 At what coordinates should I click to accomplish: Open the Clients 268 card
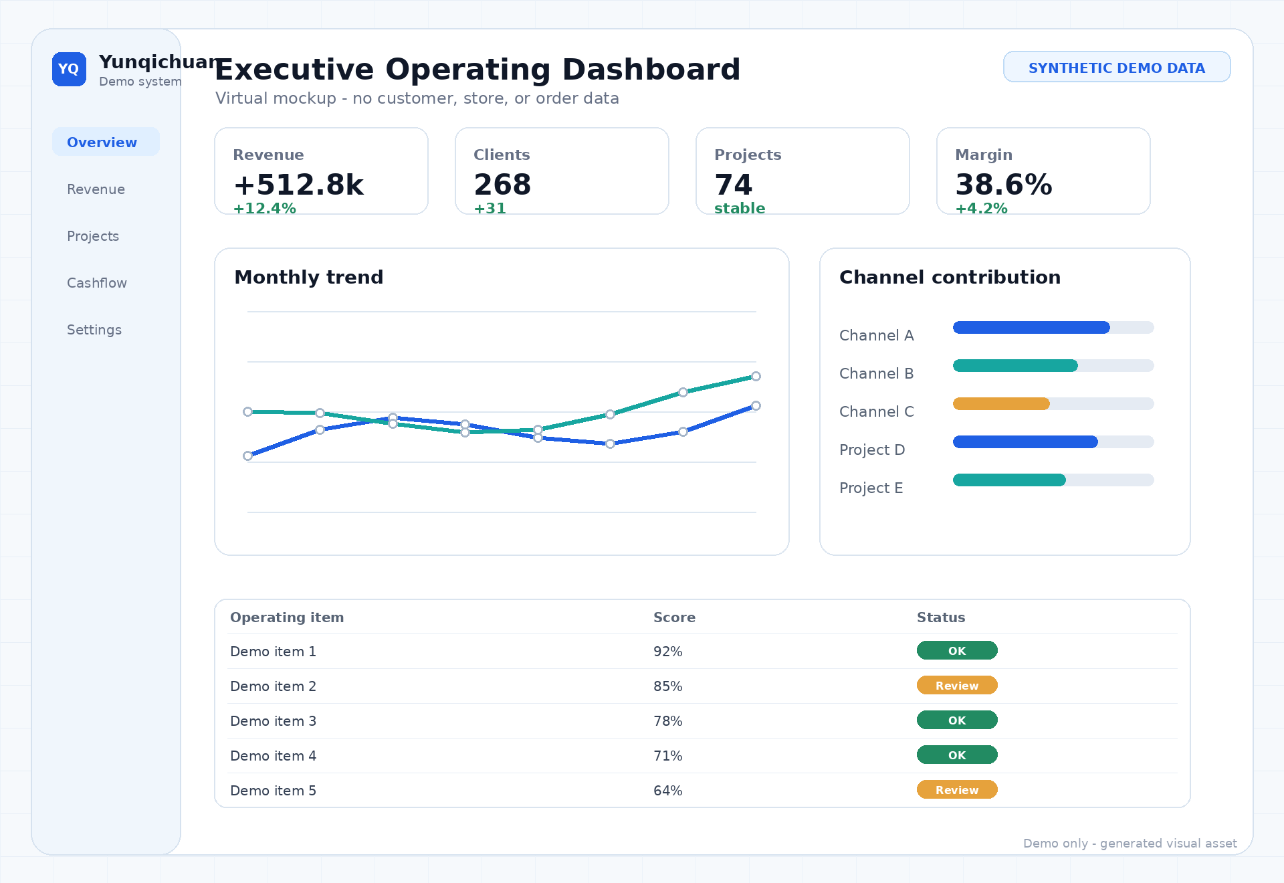click(562, 171)
